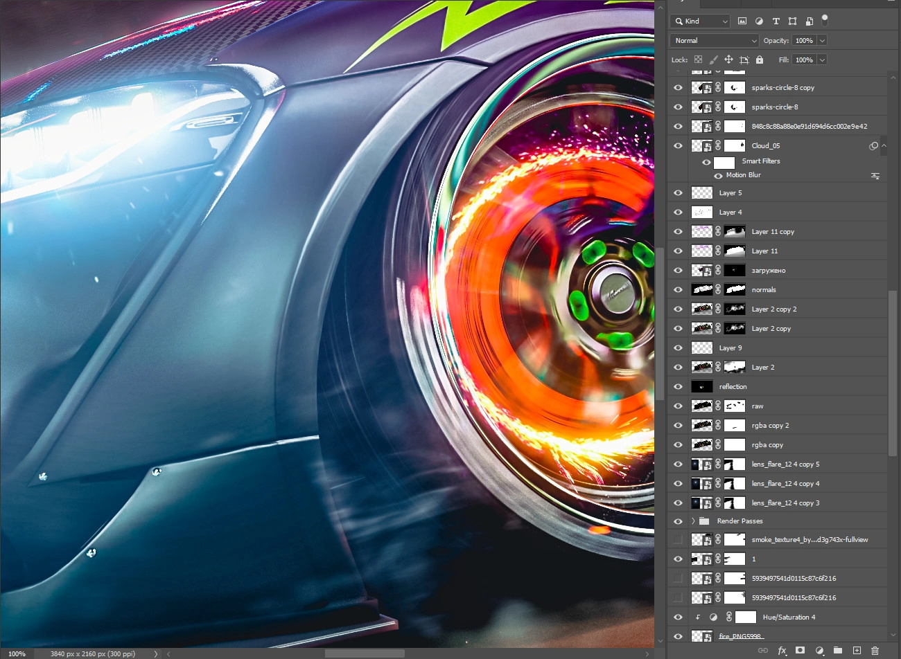This screenshot has height=659, width=901.
Task: Add a layer style via fx button
Action: (x=782, y=651)
